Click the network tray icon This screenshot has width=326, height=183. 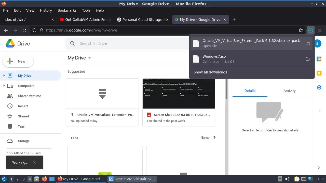[304, 179]
